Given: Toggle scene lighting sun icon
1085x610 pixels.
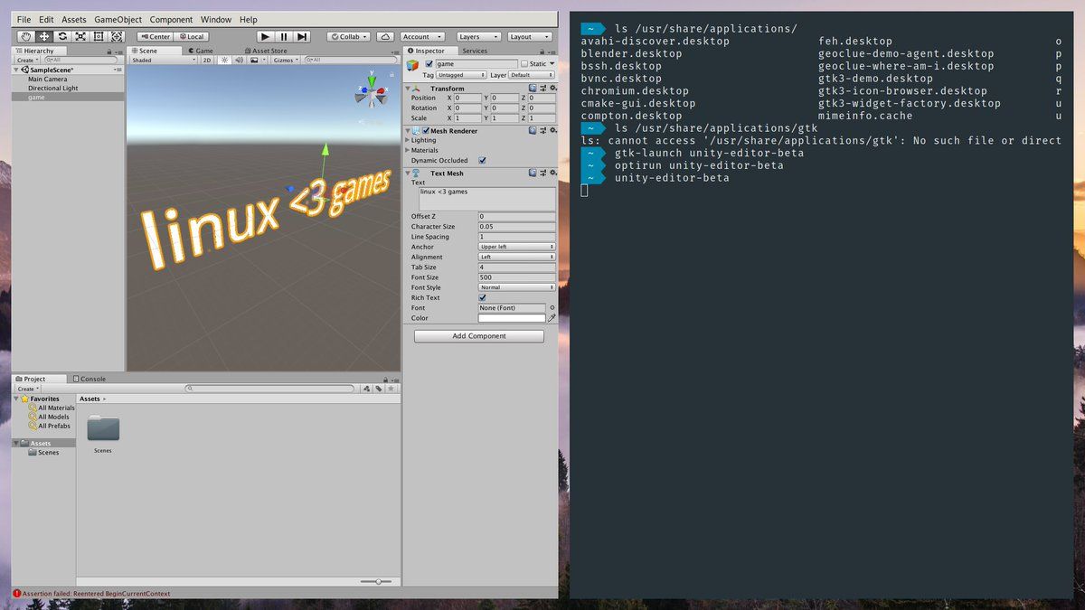Looking at the screenshot, I should click(x=224, y=60).
